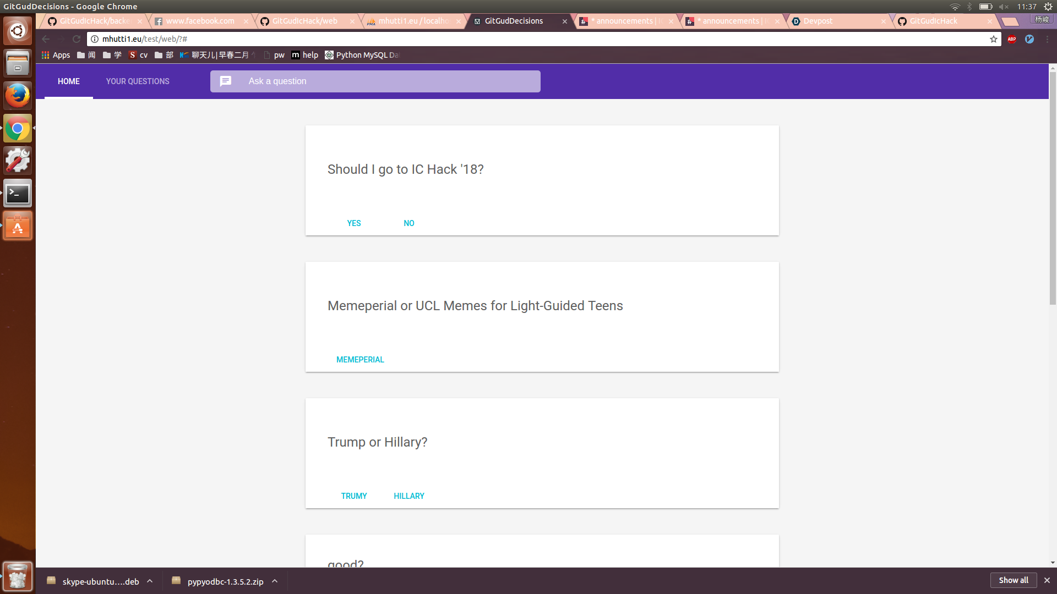1057x594 pixels.
Task: Open the Apps bookmark shortcut
Action: pyautogui.click(x=56, y=55)
